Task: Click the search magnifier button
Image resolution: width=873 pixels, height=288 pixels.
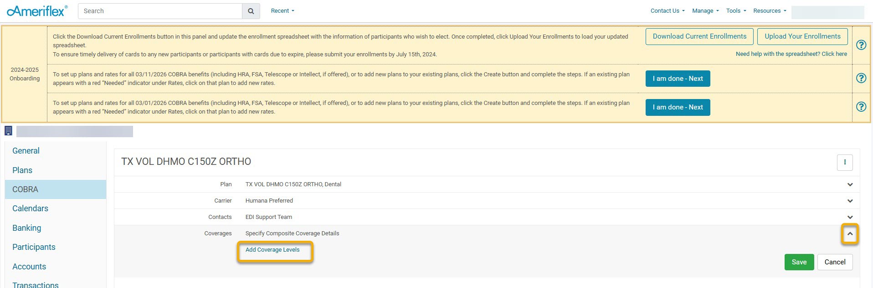Action: (x=251, y=11)
